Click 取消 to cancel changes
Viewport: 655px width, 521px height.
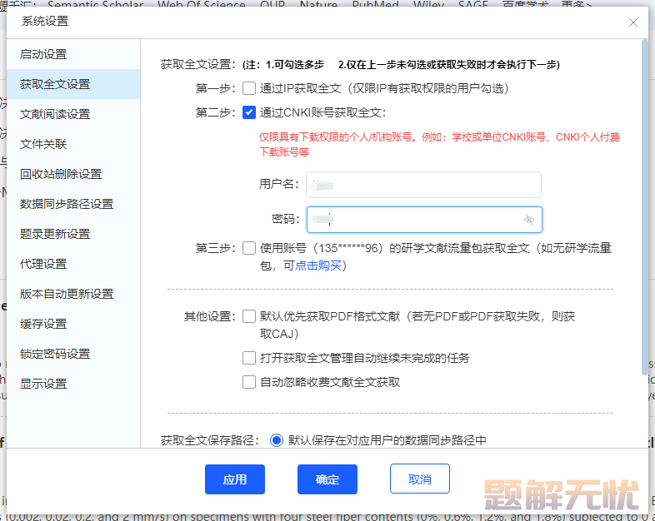point(420,479)
